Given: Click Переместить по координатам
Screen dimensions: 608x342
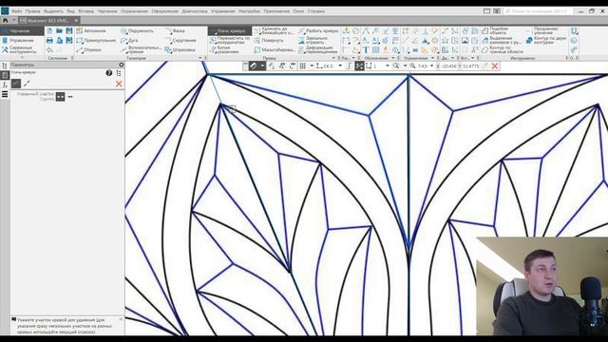Looking at the screenshot, I should pyautogui.click(x=230, y=40).
